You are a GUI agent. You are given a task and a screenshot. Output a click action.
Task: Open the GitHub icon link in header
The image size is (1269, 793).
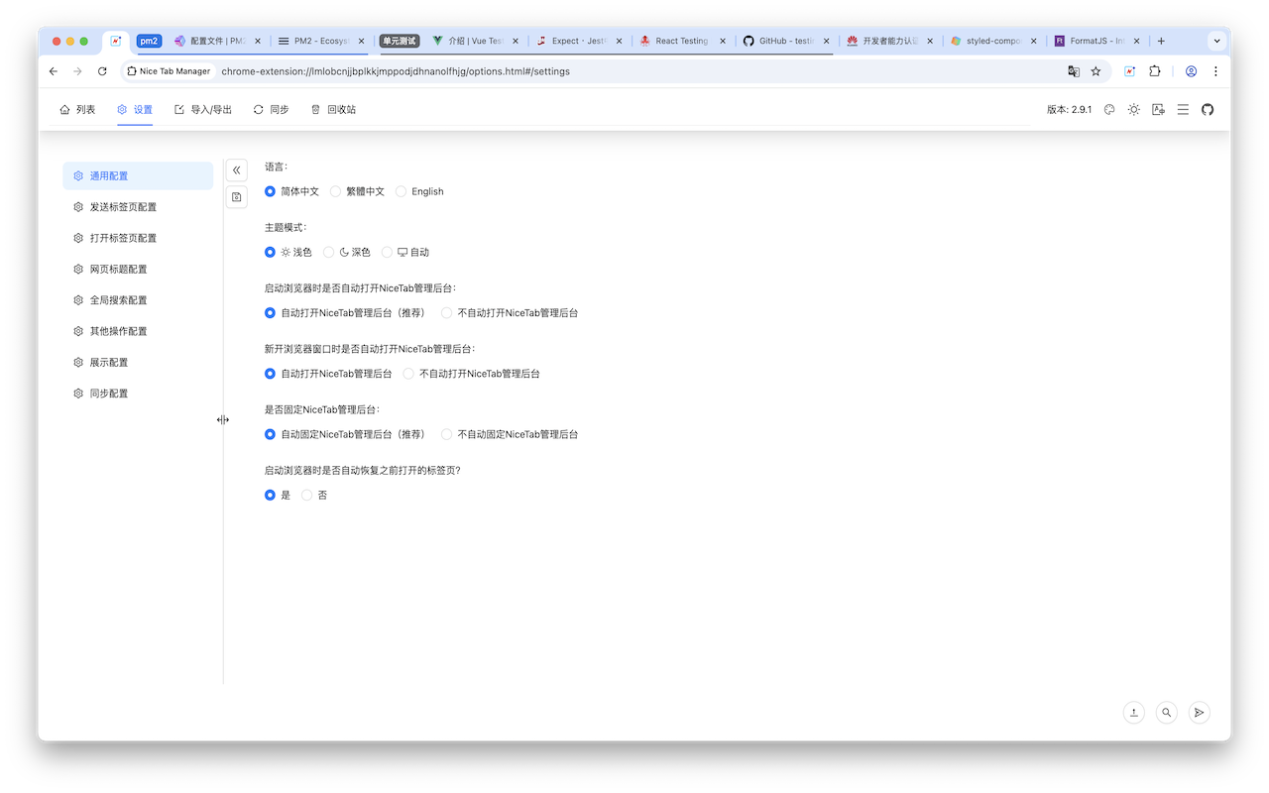pyautogui.click(x=1208, y=110)
